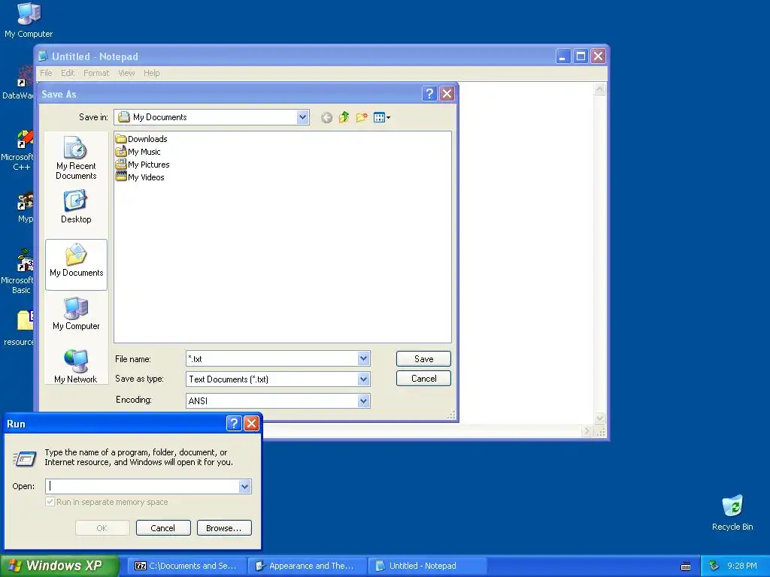Click the Save As dialog help button
The height and width of the screenshot is (577, 770).
(429, 93)
